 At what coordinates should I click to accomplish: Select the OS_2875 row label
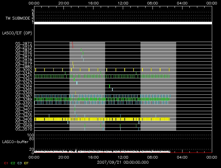click(24, 50)
